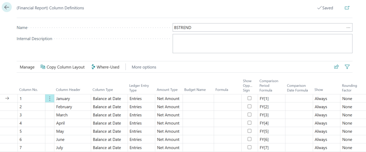Toggle Show Opposite Sign for April

tap(249, 123)
